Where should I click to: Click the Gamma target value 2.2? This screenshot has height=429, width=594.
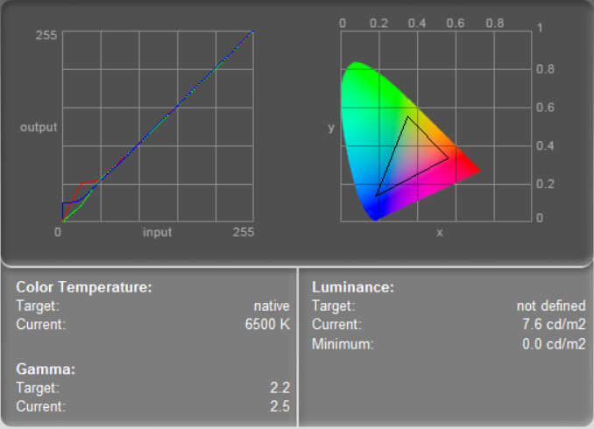280,388
